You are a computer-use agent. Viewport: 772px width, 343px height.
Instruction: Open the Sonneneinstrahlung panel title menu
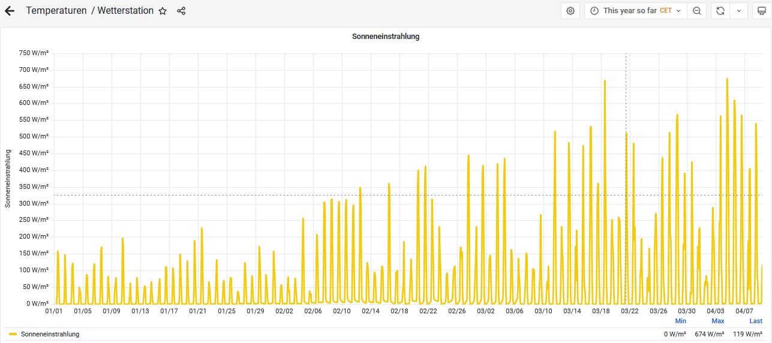click(x=385, y=37)
